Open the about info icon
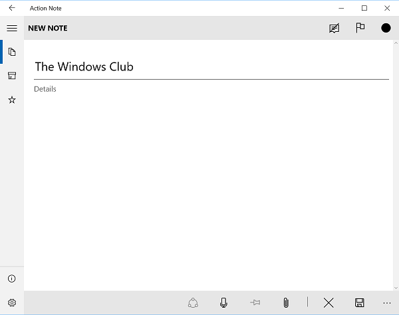This screenshot has height=315, width=399. pos(12,278)
